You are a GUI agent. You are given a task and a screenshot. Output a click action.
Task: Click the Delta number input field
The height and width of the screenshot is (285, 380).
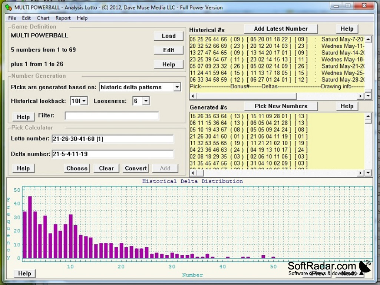(113, 154)
